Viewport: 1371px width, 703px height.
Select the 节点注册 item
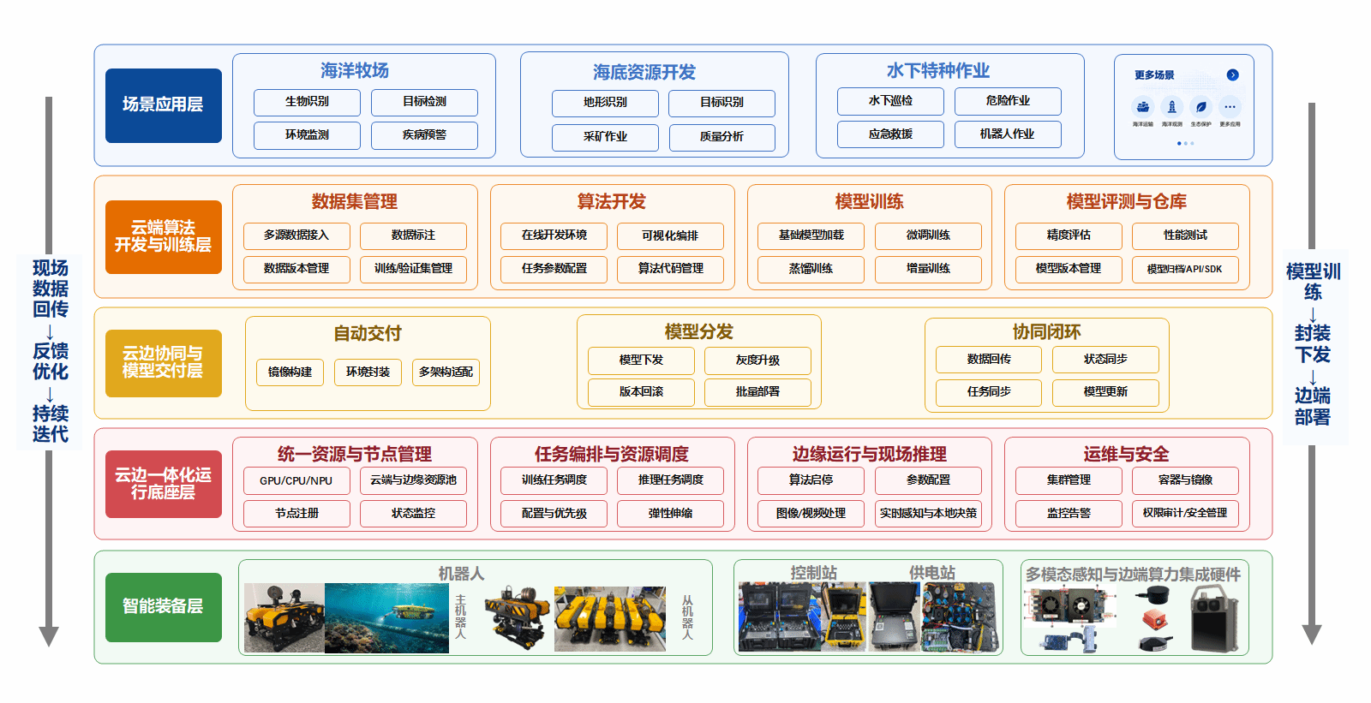coord(296,514)
